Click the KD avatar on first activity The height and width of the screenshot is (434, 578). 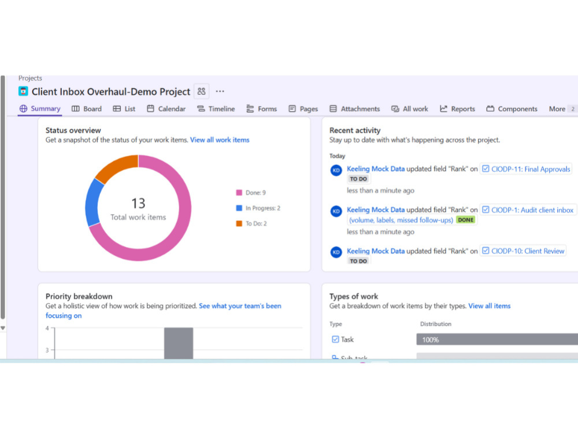click(x=336, y=171)
